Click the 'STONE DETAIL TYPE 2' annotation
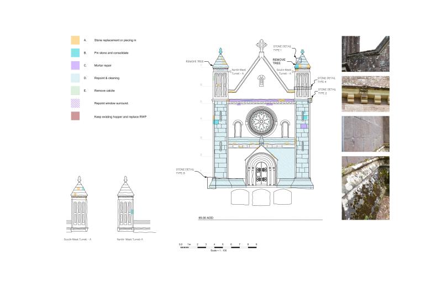Screen dimensions: 442x293 pyautogui.click(x=327, y=91)
